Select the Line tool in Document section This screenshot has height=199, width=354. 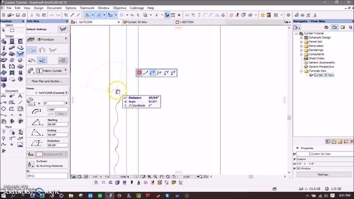[x=20, y=102]
